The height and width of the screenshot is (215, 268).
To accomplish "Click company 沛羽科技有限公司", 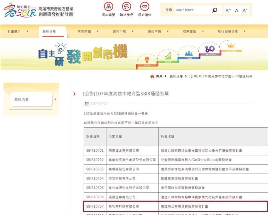I will pyautogui.click(x=122, y=178).
